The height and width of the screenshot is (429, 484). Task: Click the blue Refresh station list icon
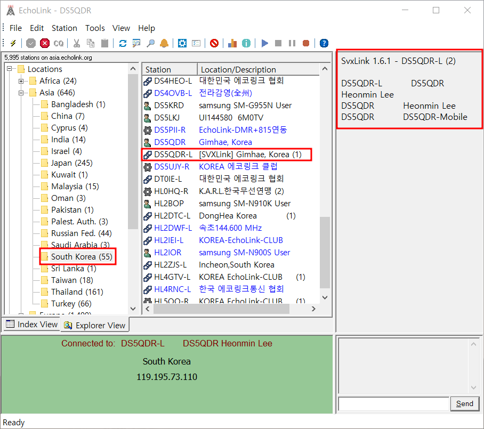coord(123,43)
